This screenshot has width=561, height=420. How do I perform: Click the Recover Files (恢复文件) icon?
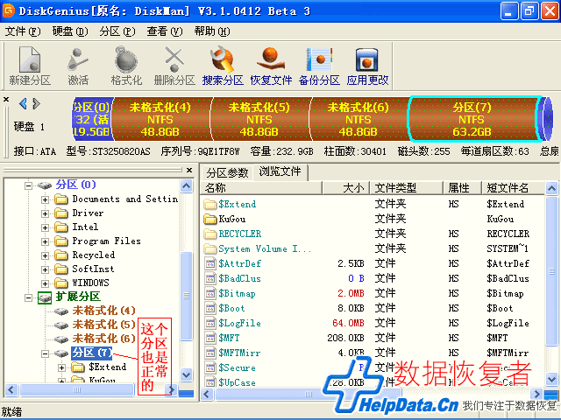pyautogui.click(x=271, y=66)
